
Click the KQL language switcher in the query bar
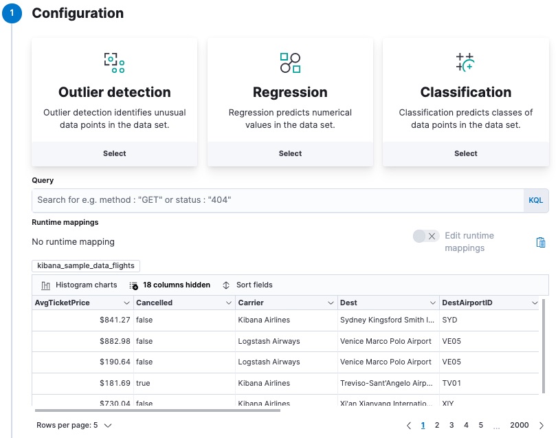click(536, 200)
